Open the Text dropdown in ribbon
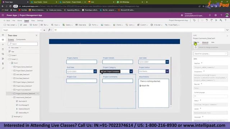This screenshot has width=230, height=129. [x=45, y=25]
